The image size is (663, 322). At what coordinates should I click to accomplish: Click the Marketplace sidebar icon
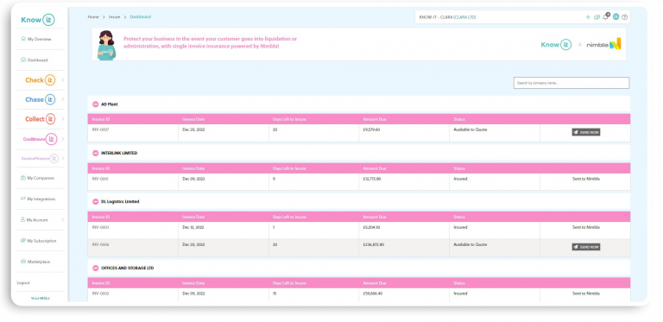tap(23, 262)
